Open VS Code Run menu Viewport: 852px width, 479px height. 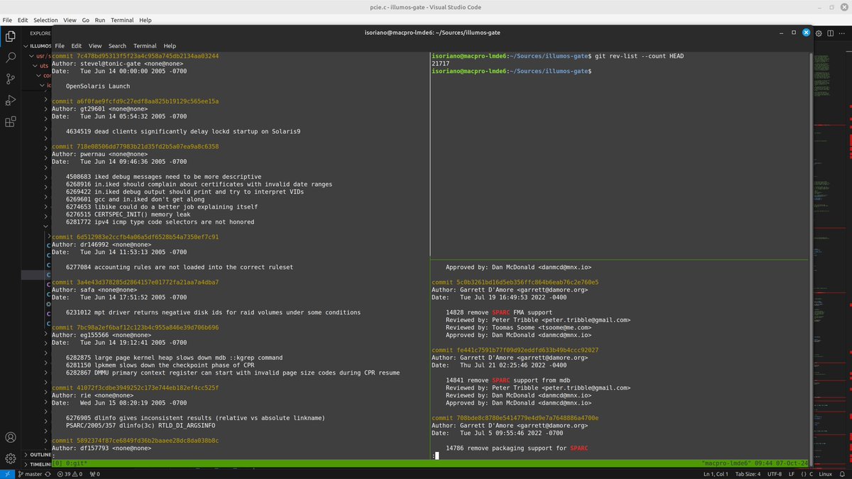coord(99,20)
